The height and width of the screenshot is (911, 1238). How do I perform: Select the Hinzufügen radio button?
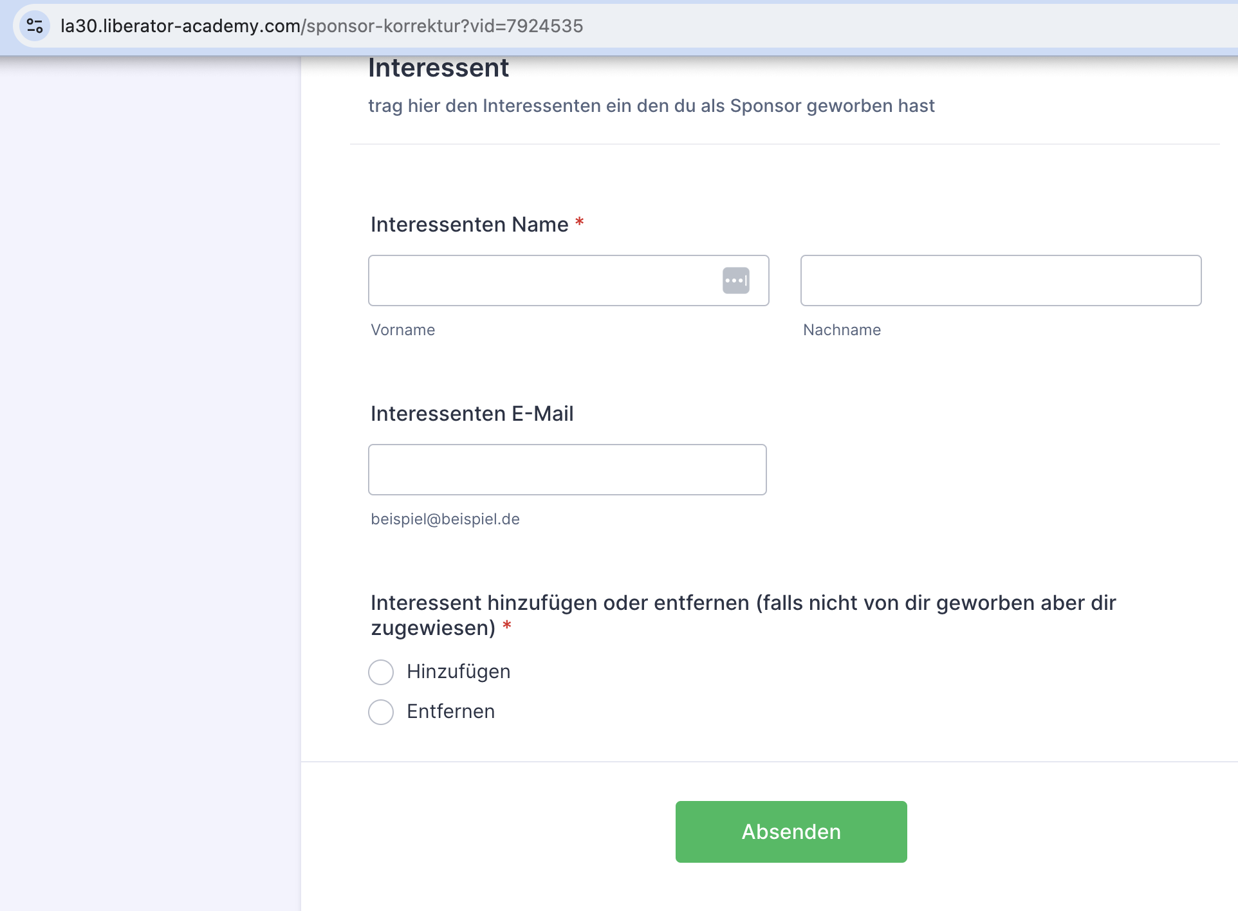point(381,672)
